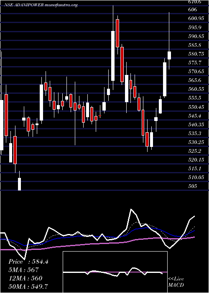Click the 610.6 price axis label
Screen dimensions: 209x293
click(195, 2)
